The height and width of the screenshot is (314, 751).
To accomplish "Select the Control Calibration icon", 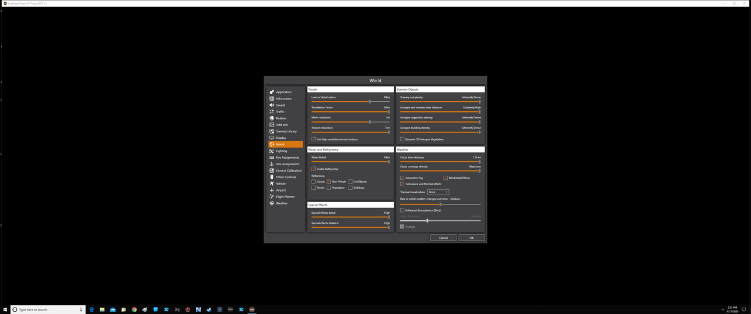I will [x=272, y=170].
